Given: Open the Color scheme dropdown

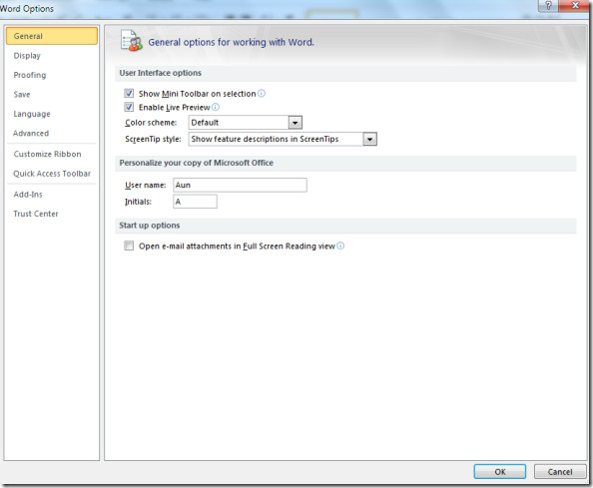Looking at the screenshot, I should [295, 123].
